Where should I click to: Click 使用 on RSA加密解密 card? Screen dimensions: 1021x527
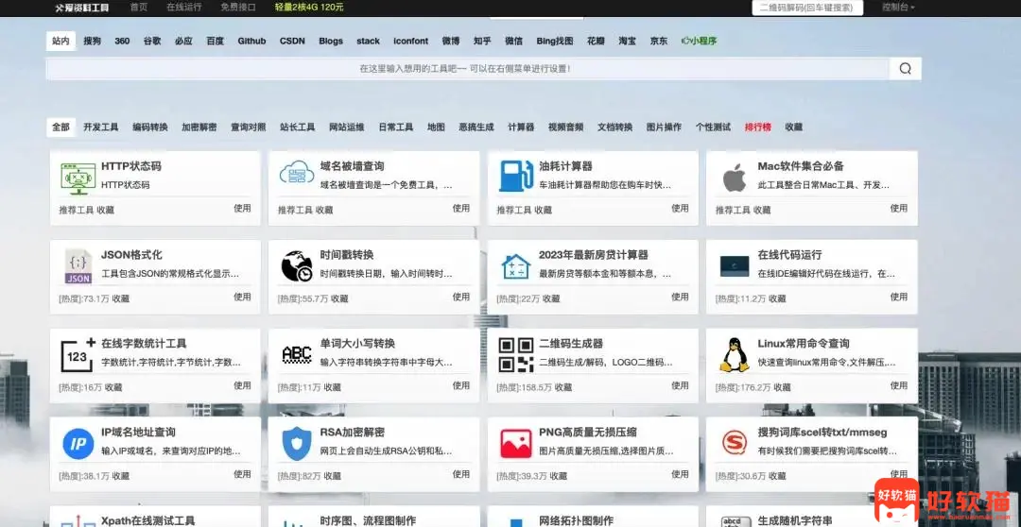pos(461,474)
